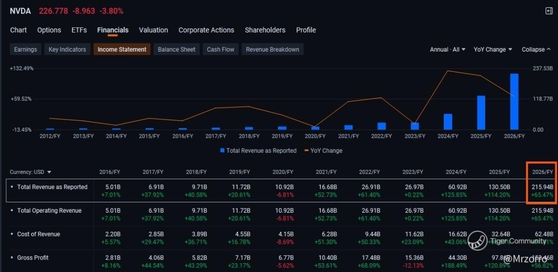Go to the Options tab
The height and width of the screenshot is (272, 558).
pyautogui.click(x=49, y=30)
